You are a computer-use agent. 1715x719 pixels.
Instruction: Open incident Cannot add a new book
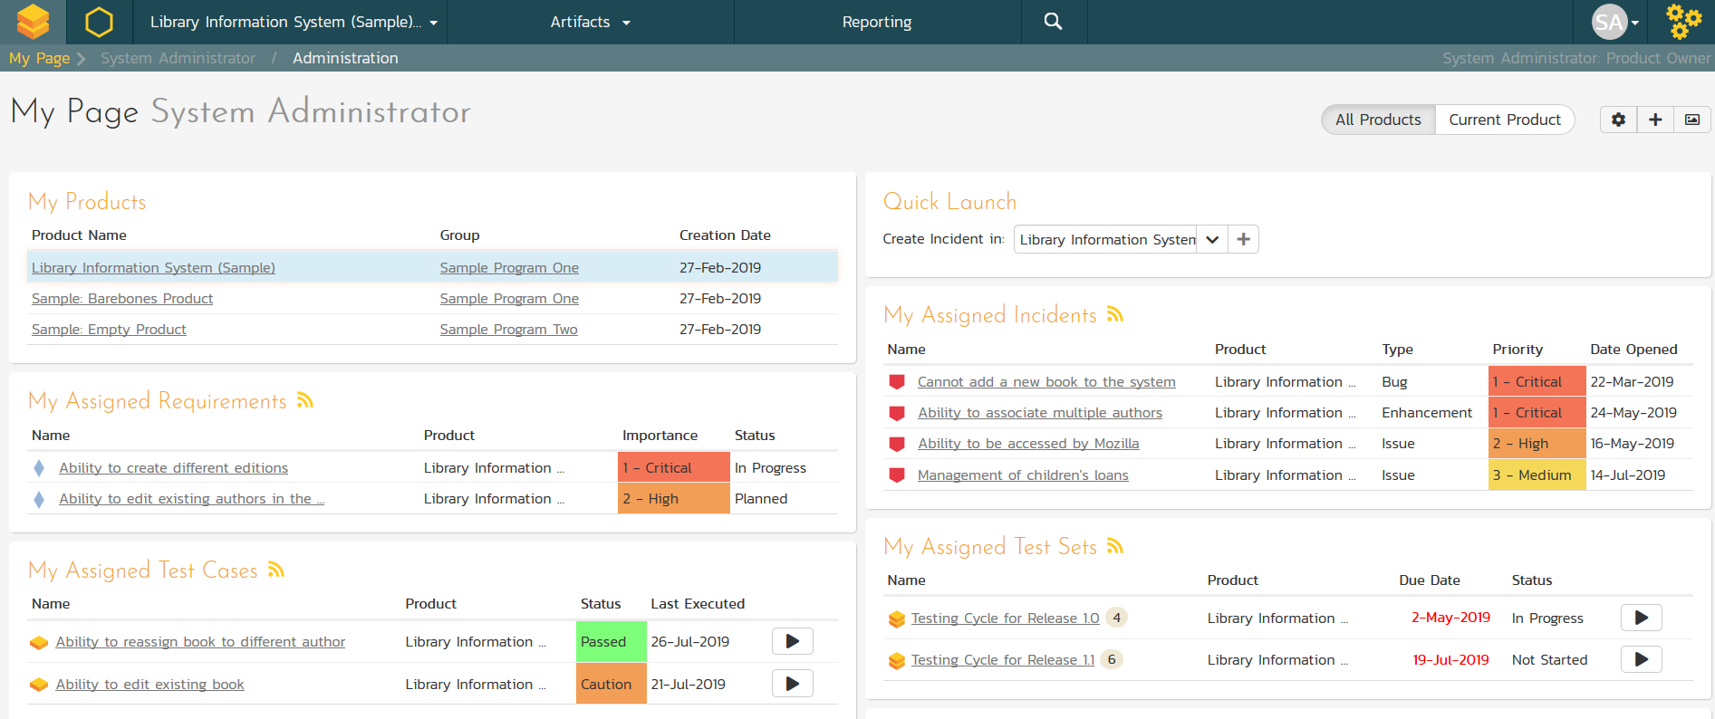coord(1045,382)
